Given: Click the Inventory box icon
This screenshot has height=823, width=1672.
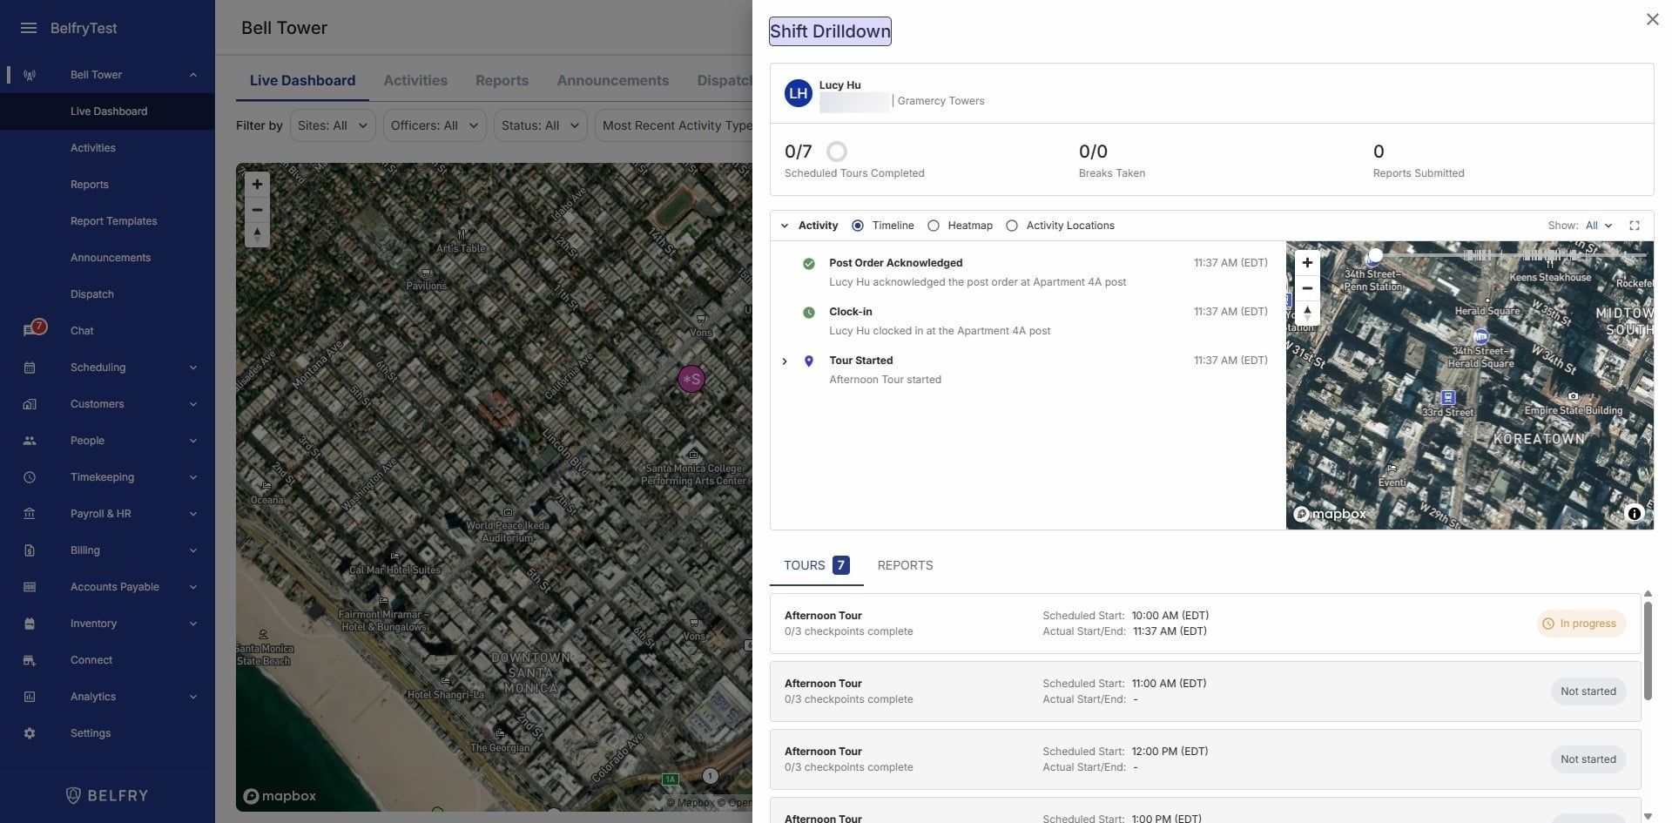Looking at the screenshot, I should [x=29, y=624].
